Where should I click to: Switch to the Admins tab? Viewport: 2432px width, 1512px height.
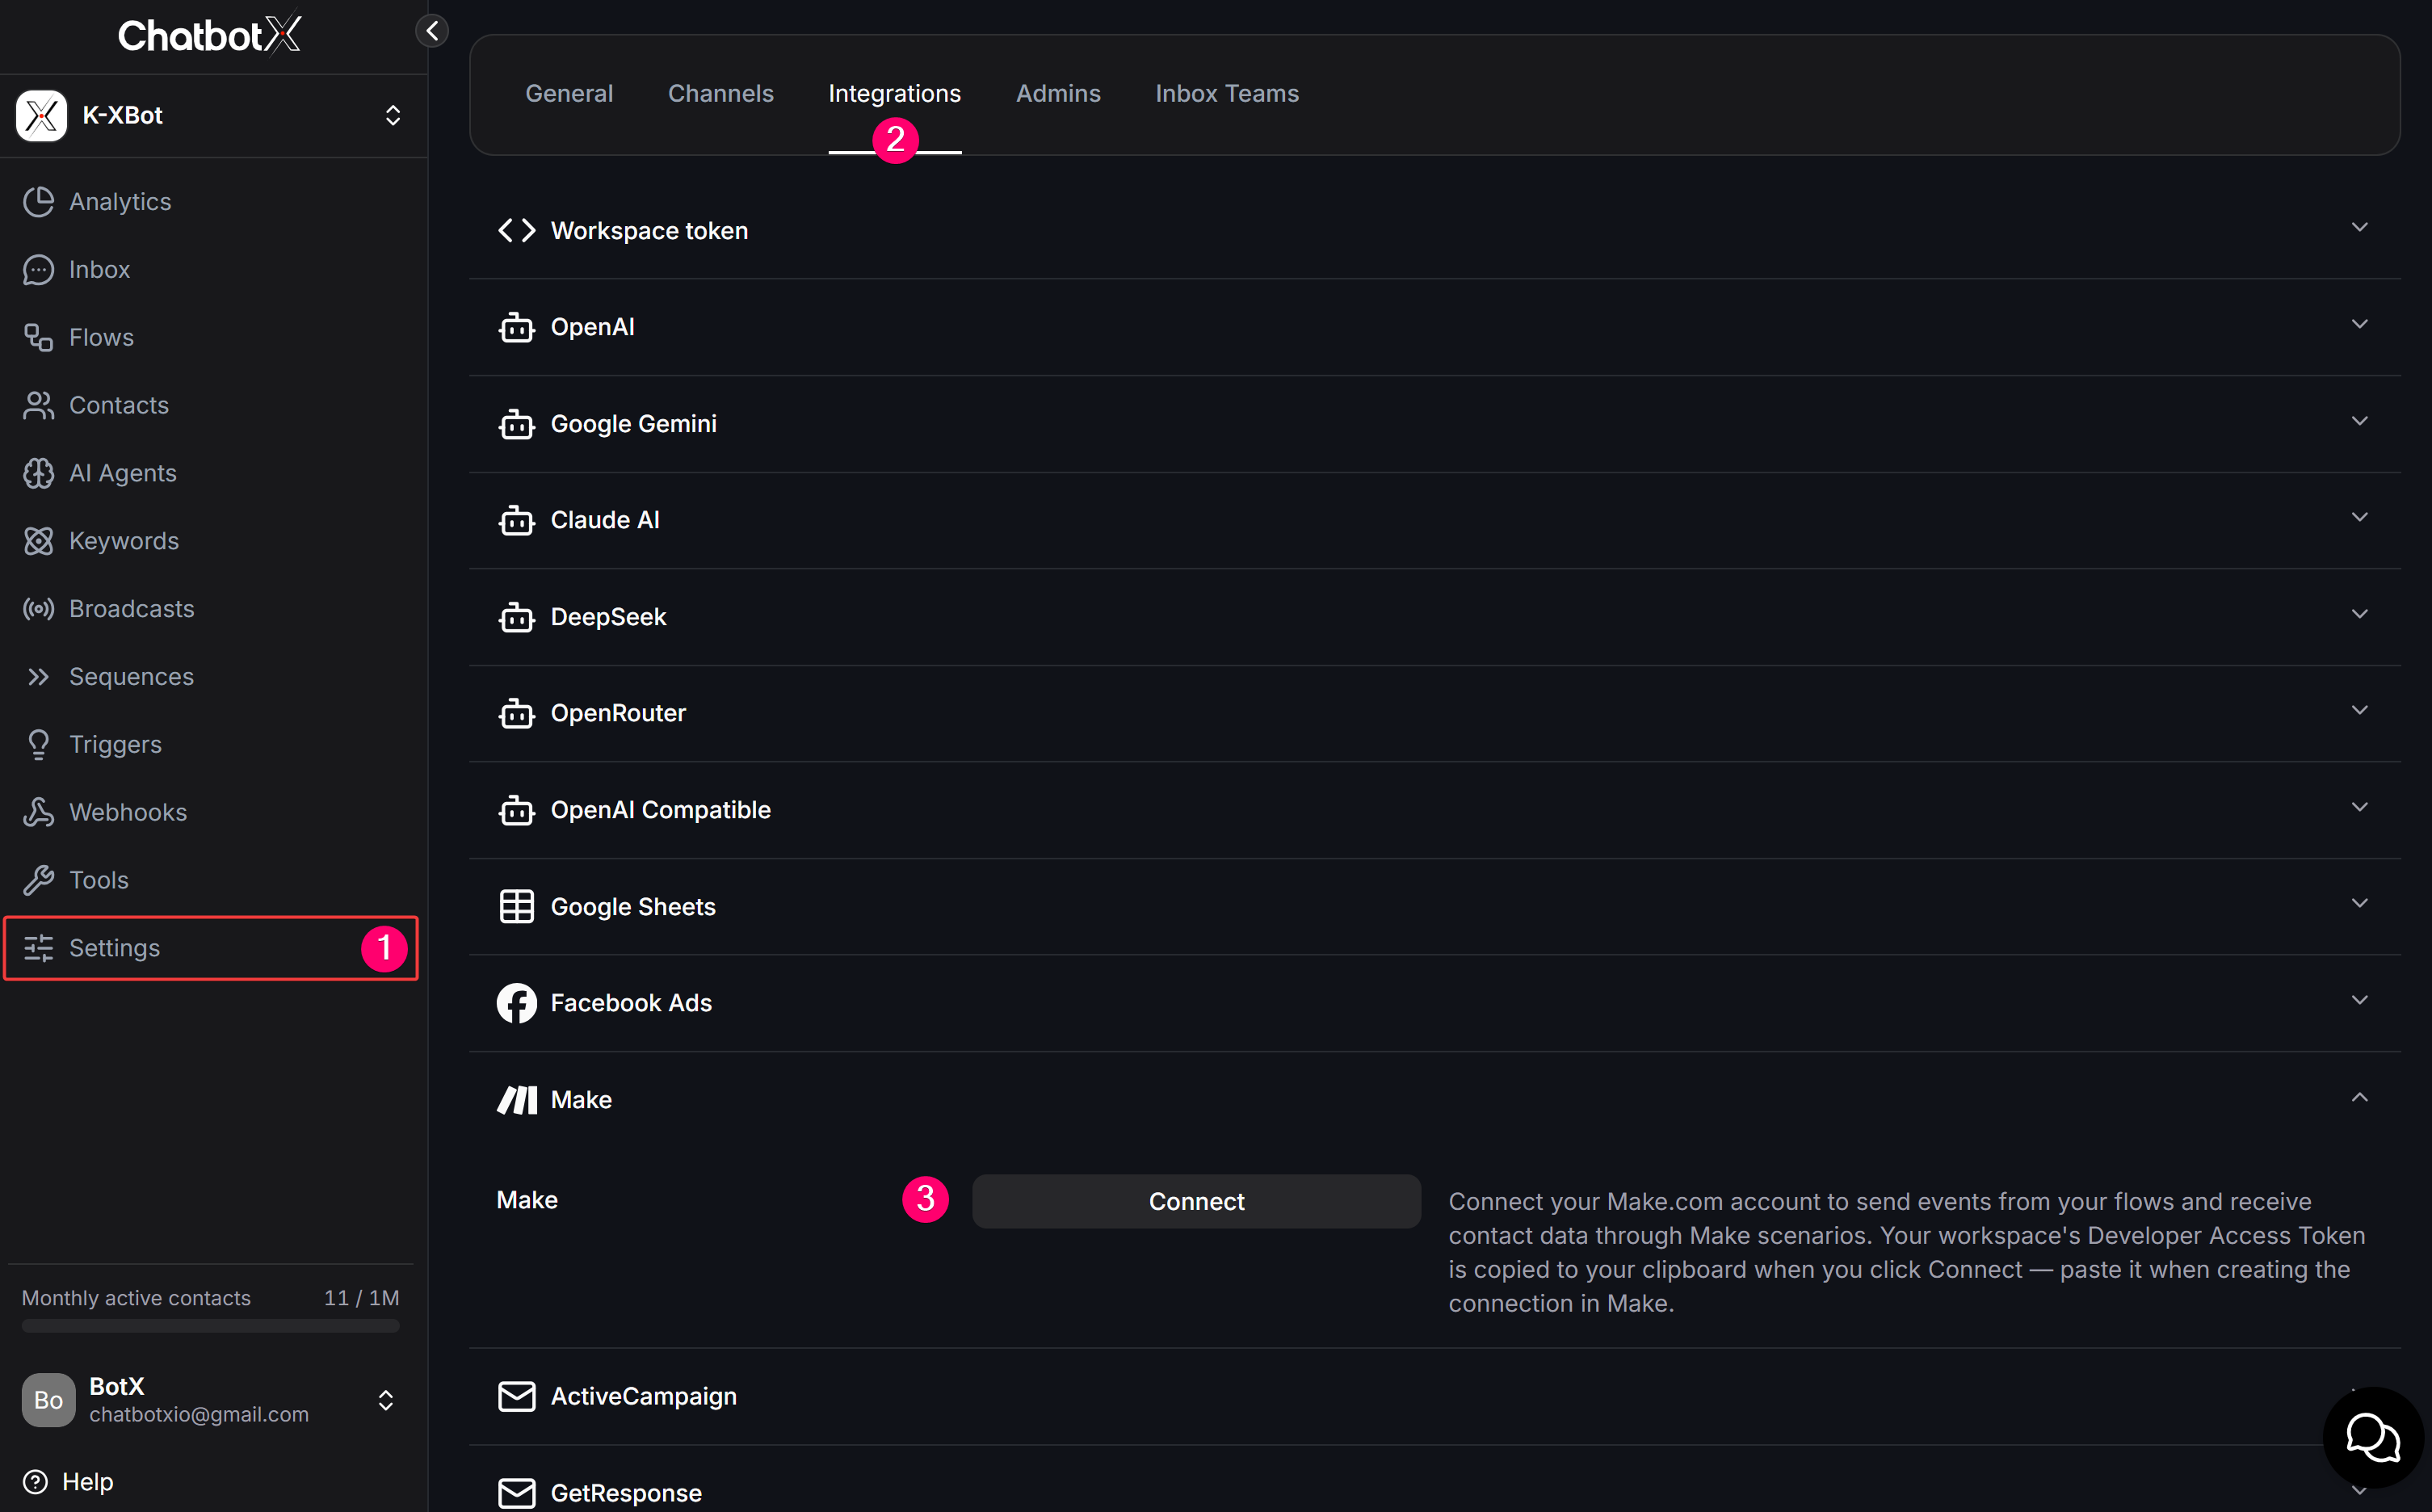coord(1058,93)
